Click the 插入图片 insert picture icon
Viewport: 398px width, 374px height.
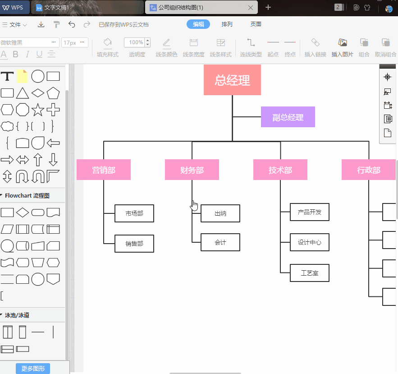point(342,47)
